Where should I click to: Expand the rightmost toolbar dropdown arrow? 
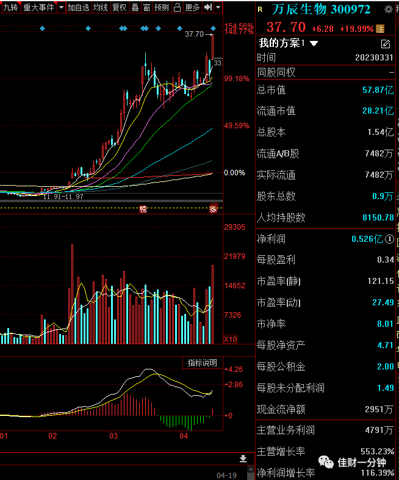coord(218,7)
